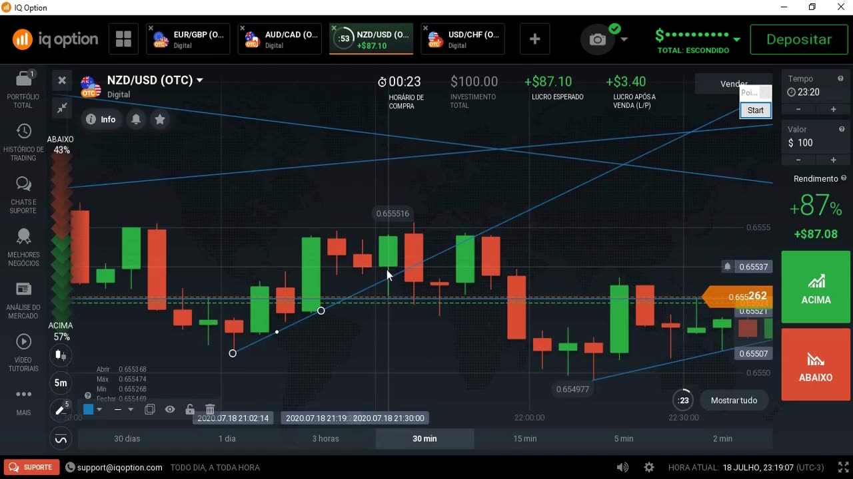Click the camera screenshot icon
The width and height of the screenshot is (853, 479).
[x=598, y=39]
